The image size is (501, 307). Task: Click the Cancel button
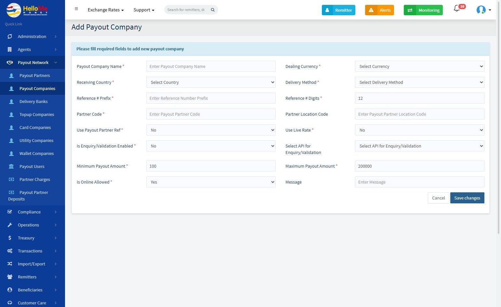tap(438, 198)
